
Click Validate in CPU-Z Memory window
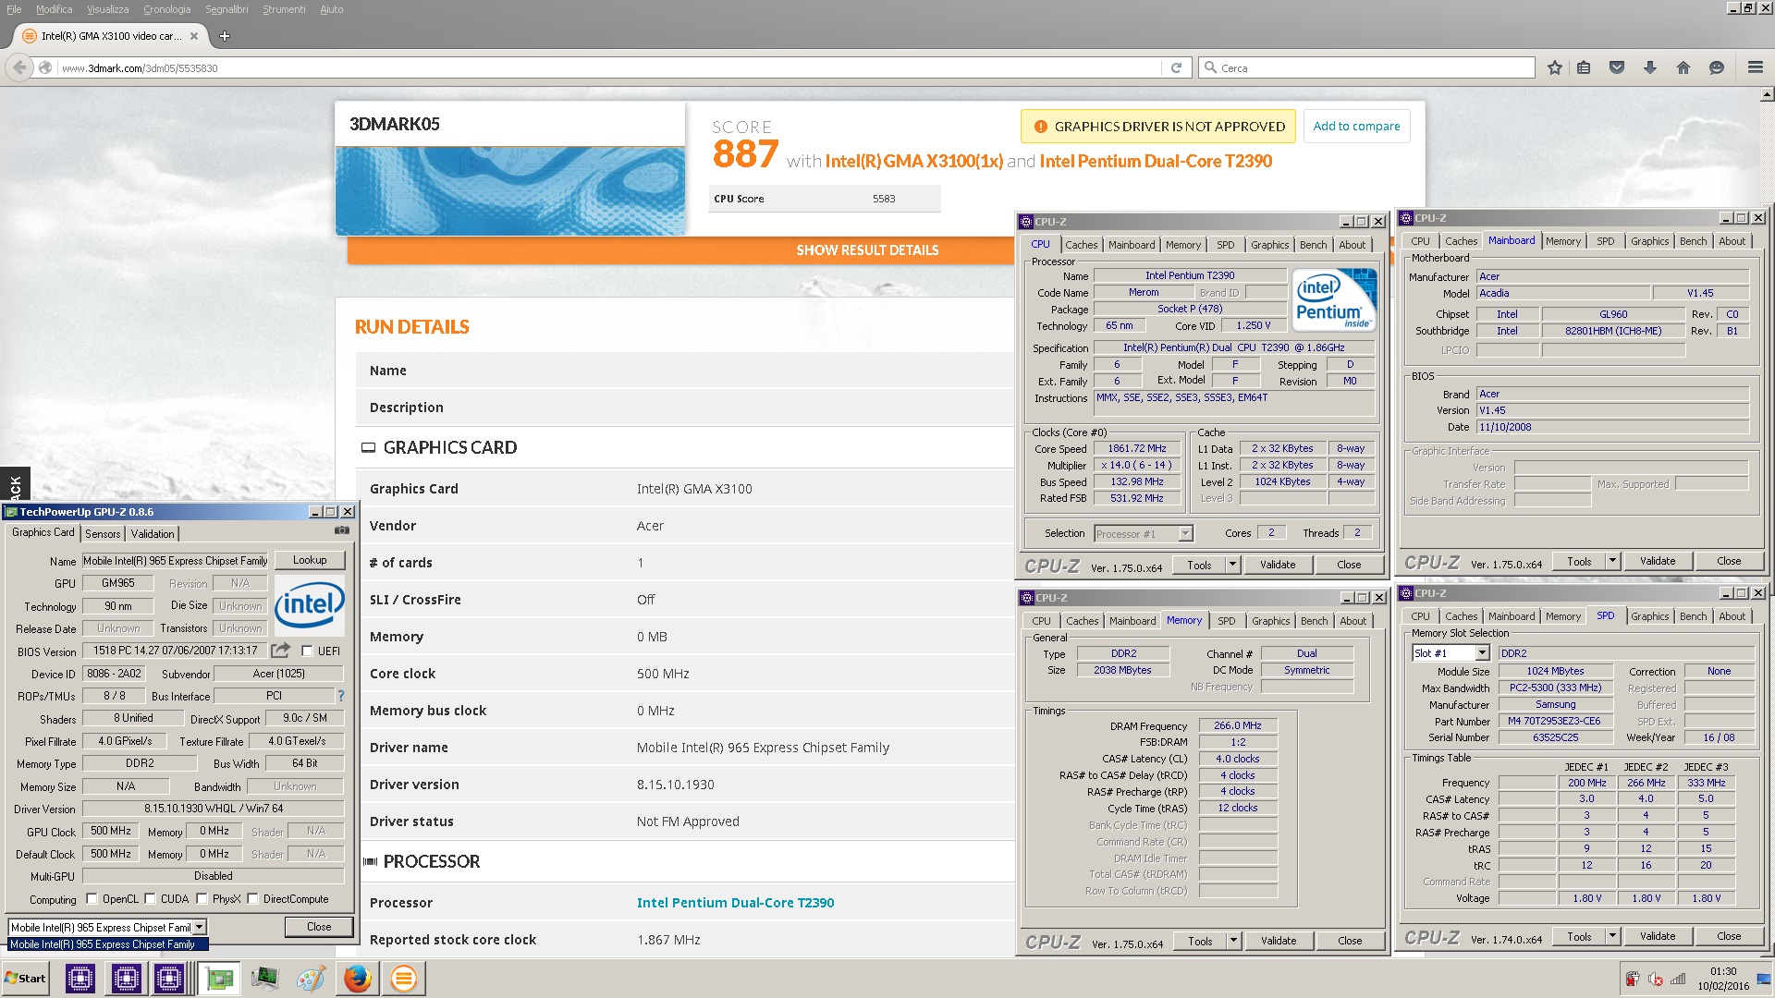[1279, 941]
